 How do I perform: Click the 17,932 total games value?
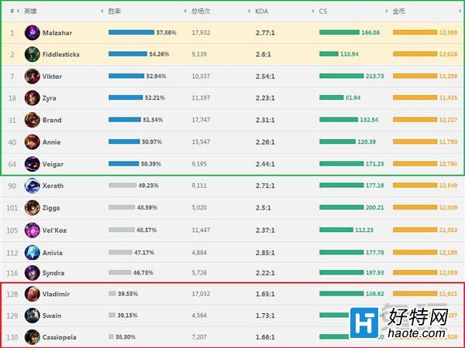pyautogui.click(x=201, y=32)
